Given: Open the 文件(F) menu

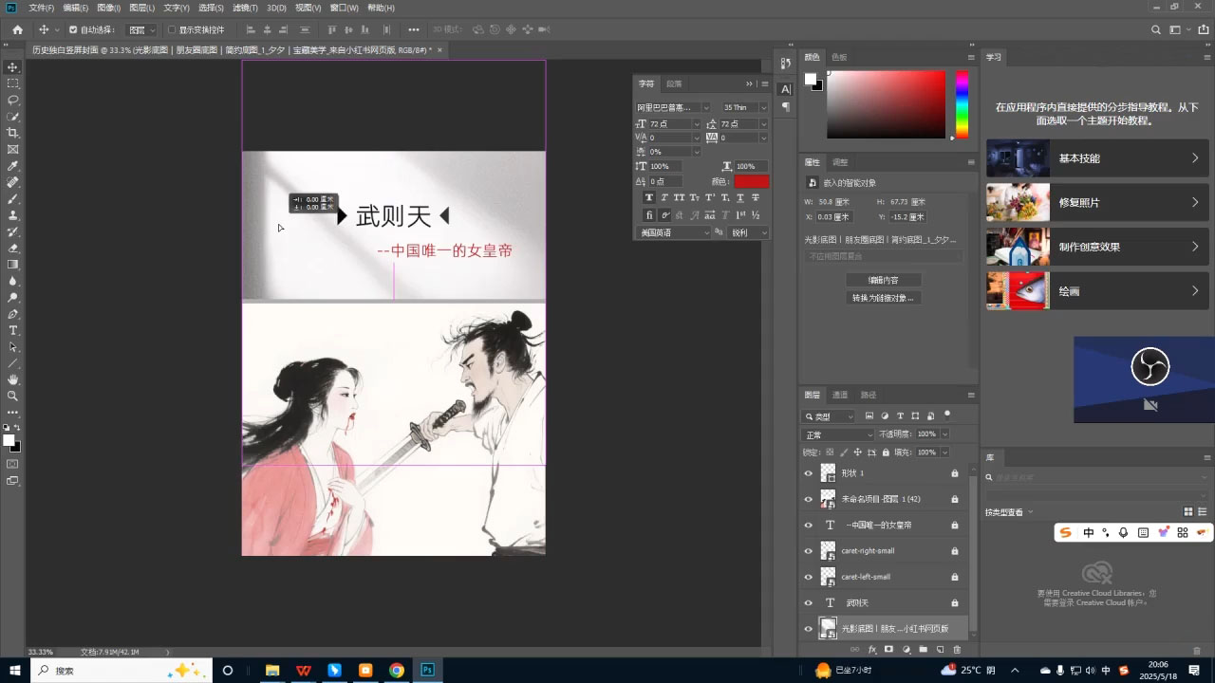Looking at the screenshot, I should (x=41, y=8).
